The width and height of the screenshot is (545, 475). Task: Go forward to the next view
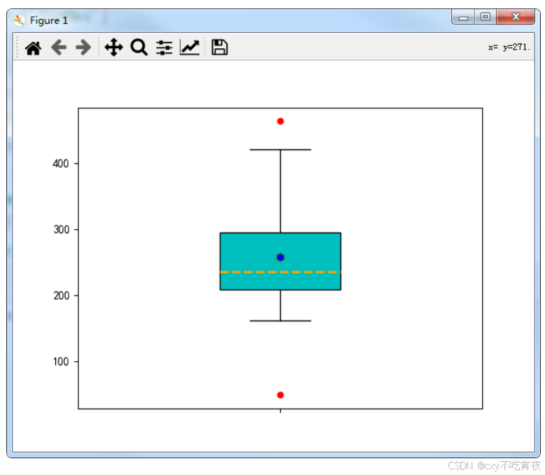tap(83, 47)
